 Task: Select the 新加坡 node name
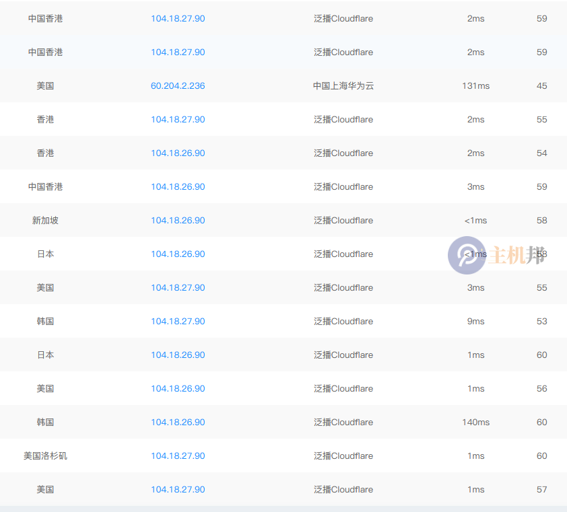point(45,221)
